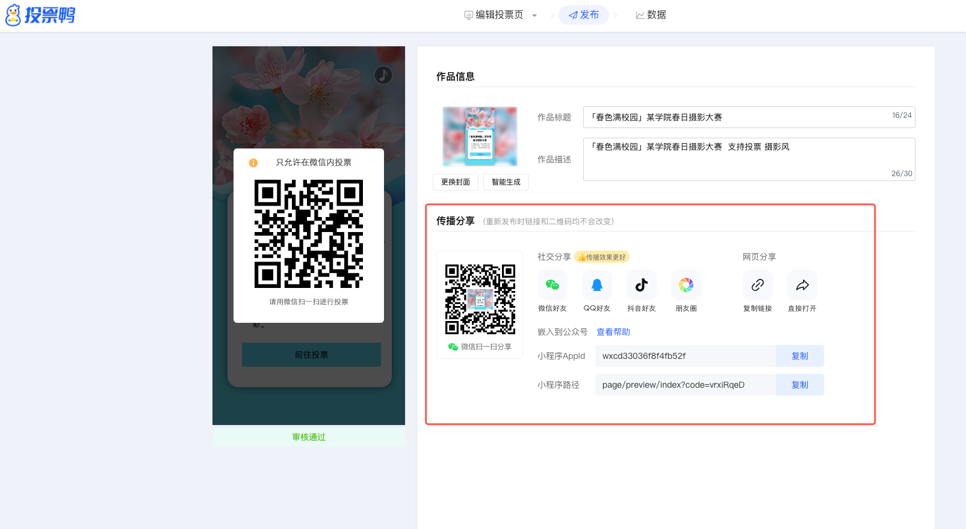
Task: Switch to the 数据 tab
Action: 651,15
